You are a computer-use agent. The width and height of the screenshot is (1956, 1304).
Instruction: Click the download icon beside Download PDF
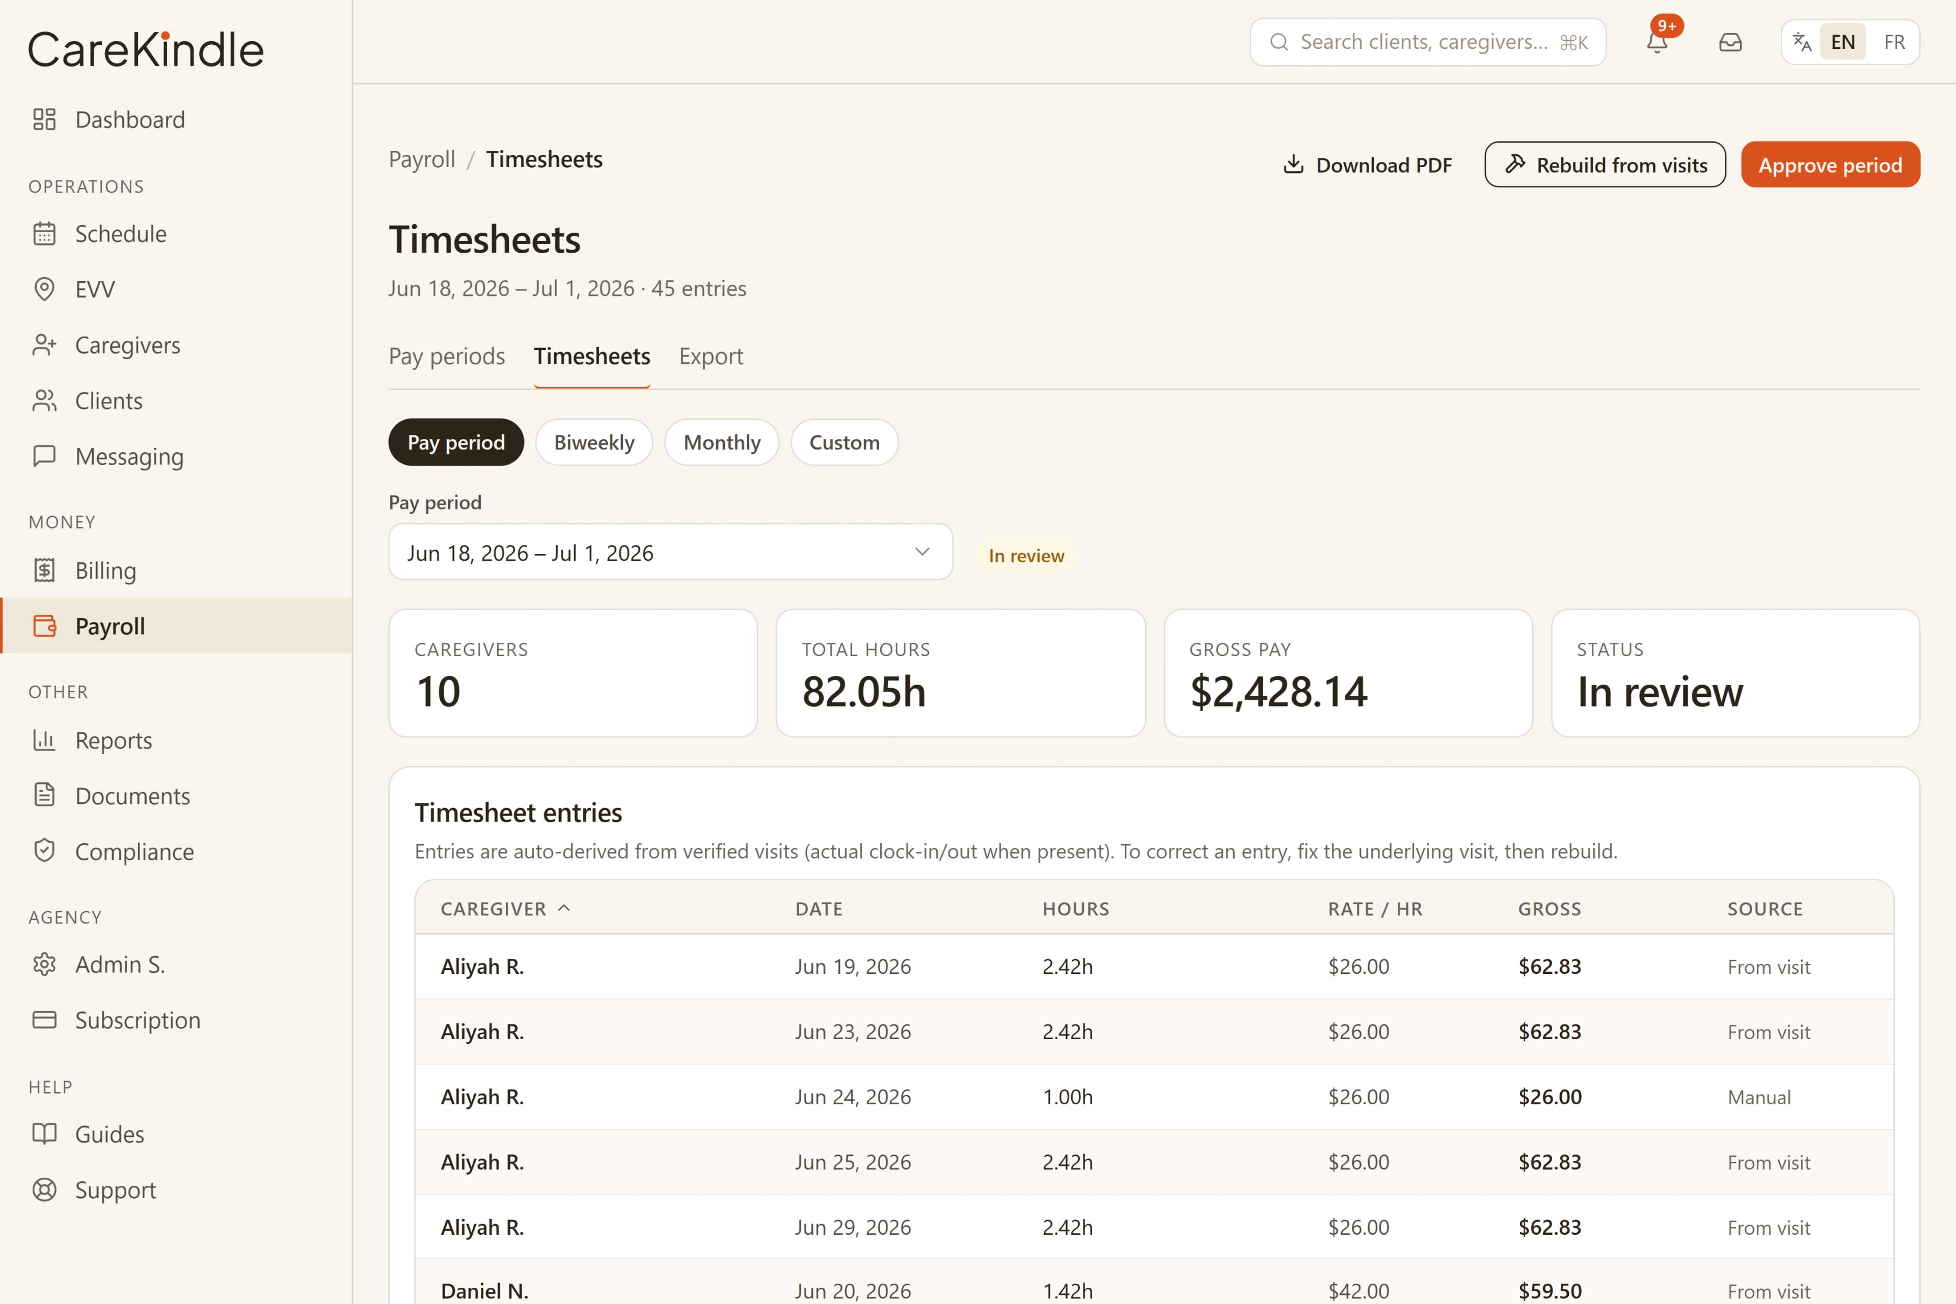pyautogui.click(x=1293, y=165)
